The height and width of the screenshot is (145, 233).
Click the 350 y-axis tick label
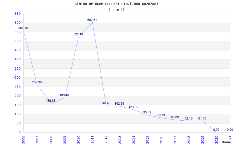pos(17,68)
